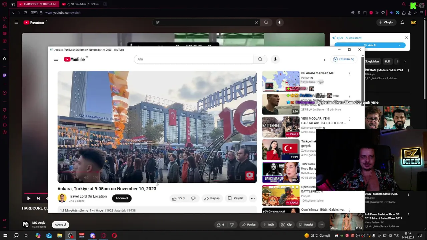The height and width of the screenshot is (240, 427).
Task: Open downloads icon in Opera toolbar
Action: point(416,13)
